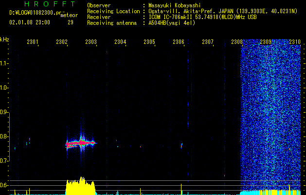Select the 2306 time marker
Viewport: 306px width, 195px height.
pos(179,42)
